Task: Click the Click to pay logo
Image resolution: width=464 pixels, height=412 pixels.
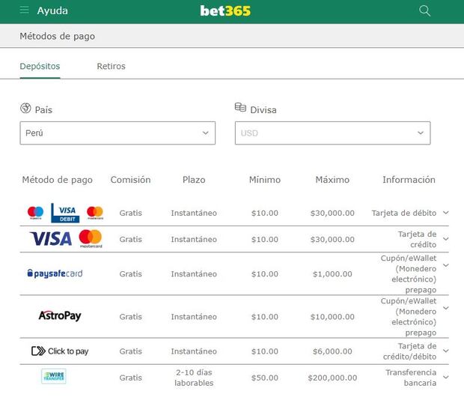Action: pyautogui.click(x=60, y=351)
